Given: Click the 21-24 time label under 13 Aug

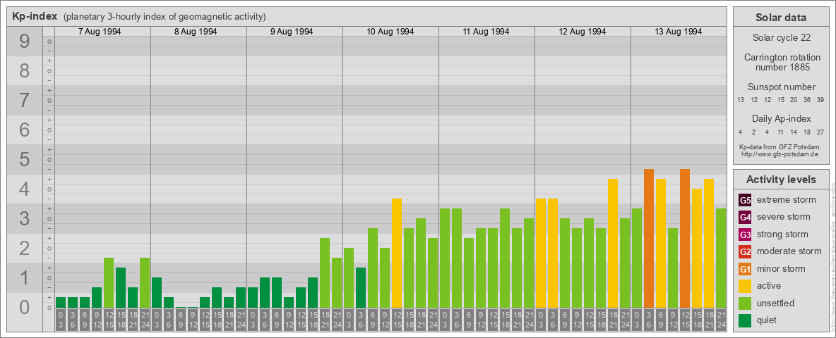Looking at the screenshot, I should (x=720, y=320).
